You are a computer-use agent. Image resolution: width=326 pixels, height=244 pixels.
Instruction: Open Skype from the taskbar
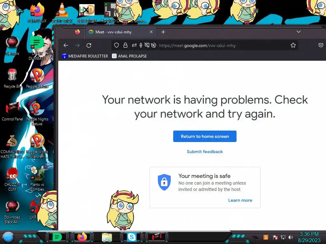coord(131,237)
